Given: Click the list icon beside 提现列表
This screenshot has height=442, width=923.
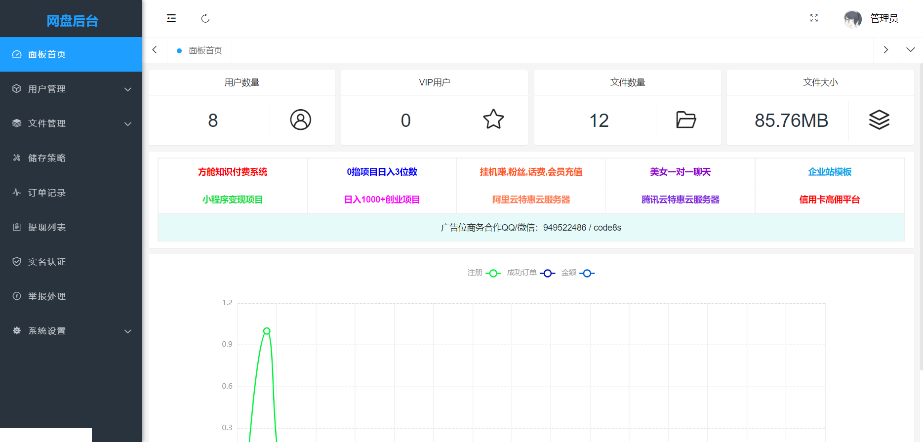Looking at the screenshot, I should pos(17,227).
